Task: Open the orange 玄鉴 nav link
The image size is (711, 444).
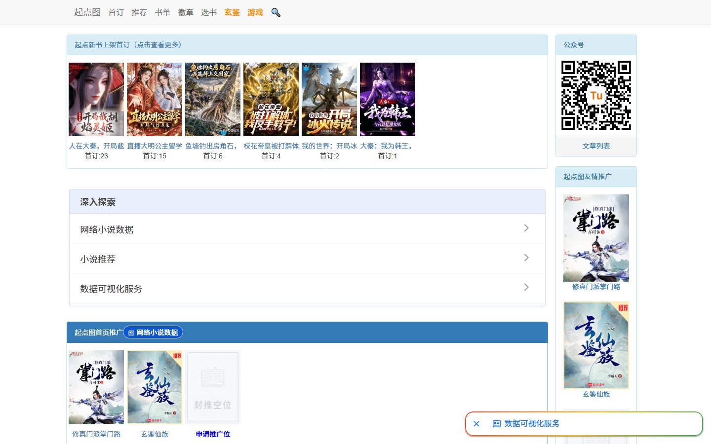Action: click(232, 12)
